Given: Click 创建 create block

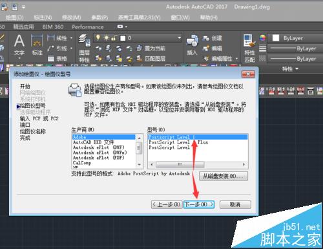Looking at the screenshot, I should [x=212, y=38].
